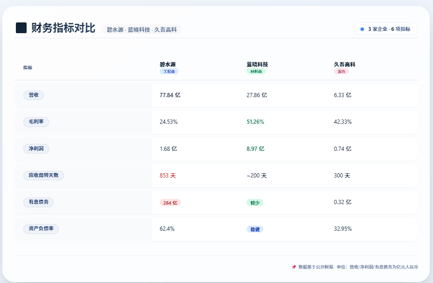Click the 工程商 tag under 碧水源

coord(169,71)
